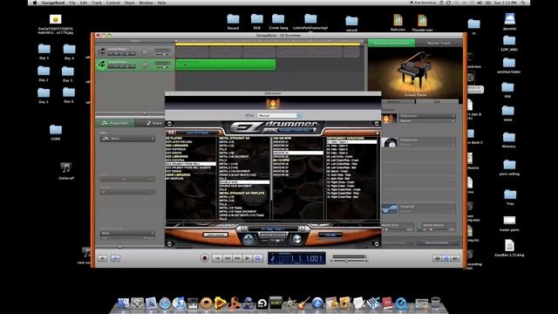Click the fast forward transport button

(x=237, y=258)
